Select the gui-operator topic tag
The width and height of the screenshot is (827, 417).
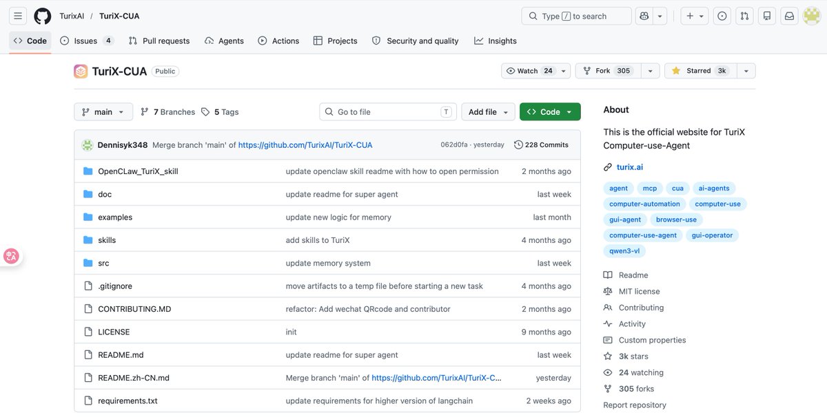(712, 235)
